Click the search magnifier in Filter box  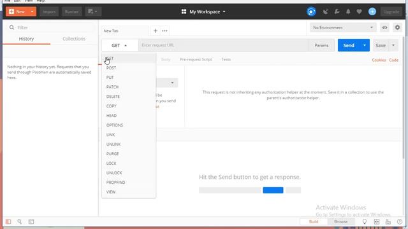11,27
